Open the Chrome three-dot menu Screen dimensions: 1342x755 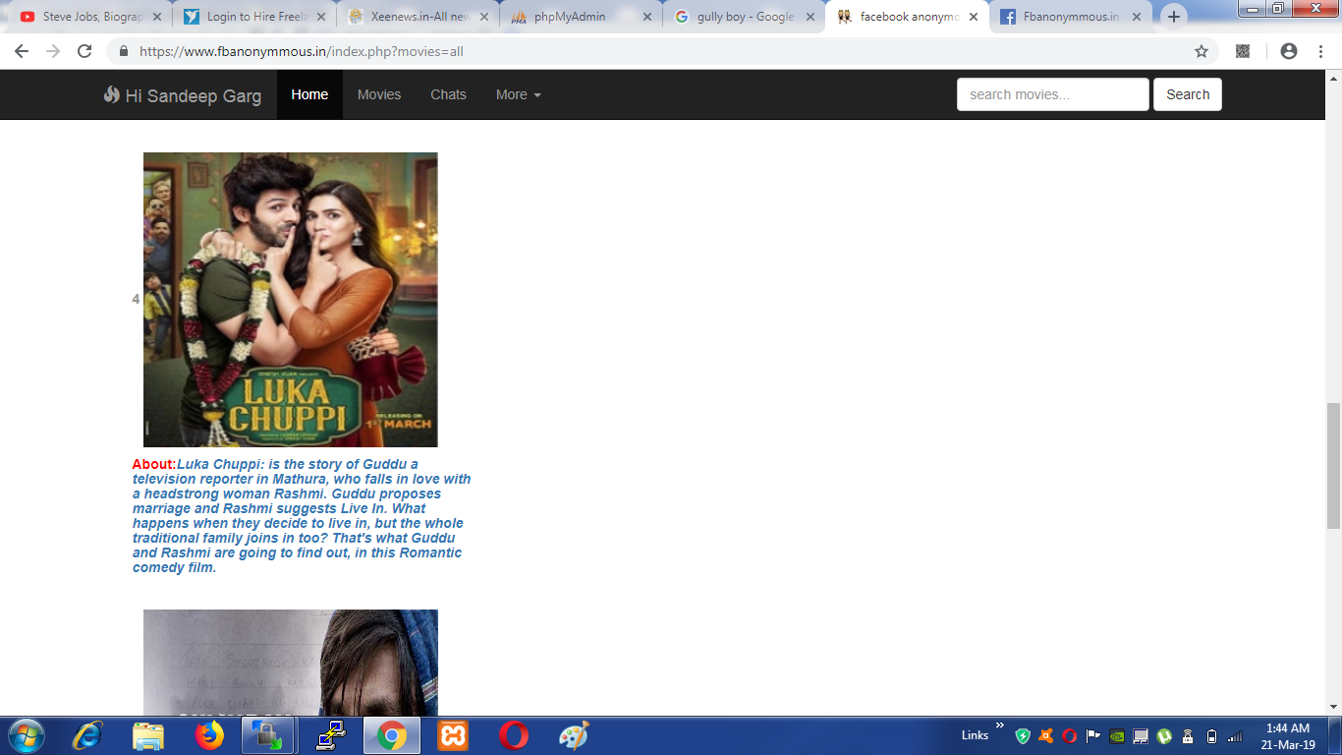1319,51
